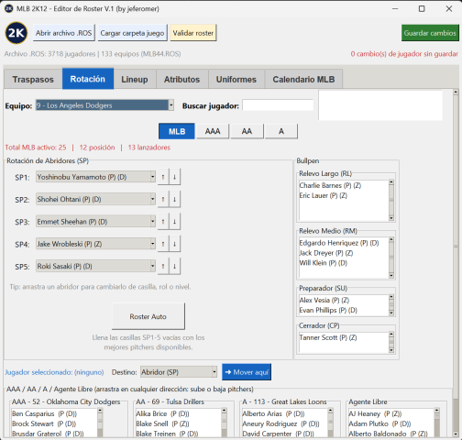Select the AA level button
Viewport: 462px width, 440px height.
coord(247,131)
